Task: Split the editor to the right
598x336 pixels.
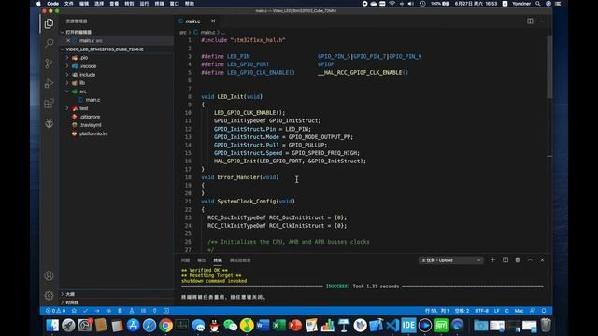Action: click(530, 21)
